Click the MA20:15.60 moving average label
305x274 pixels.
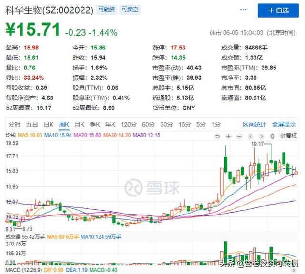coord(87,135)
